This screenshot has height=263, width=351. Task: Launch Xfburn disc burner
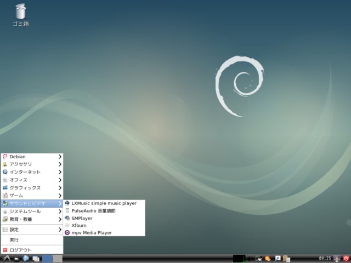point(104,225)
